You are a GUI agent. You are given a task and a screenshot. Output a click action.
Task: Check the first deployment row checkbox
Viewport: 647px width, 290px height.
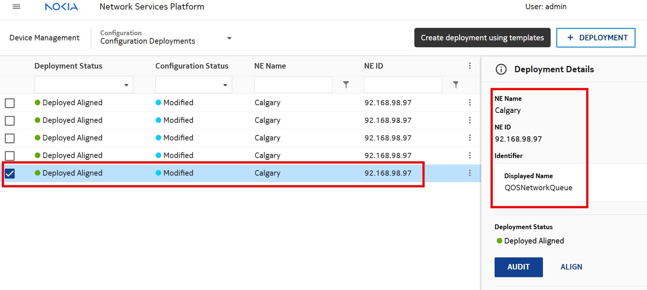pyautogui.click(x=10, y=103)
